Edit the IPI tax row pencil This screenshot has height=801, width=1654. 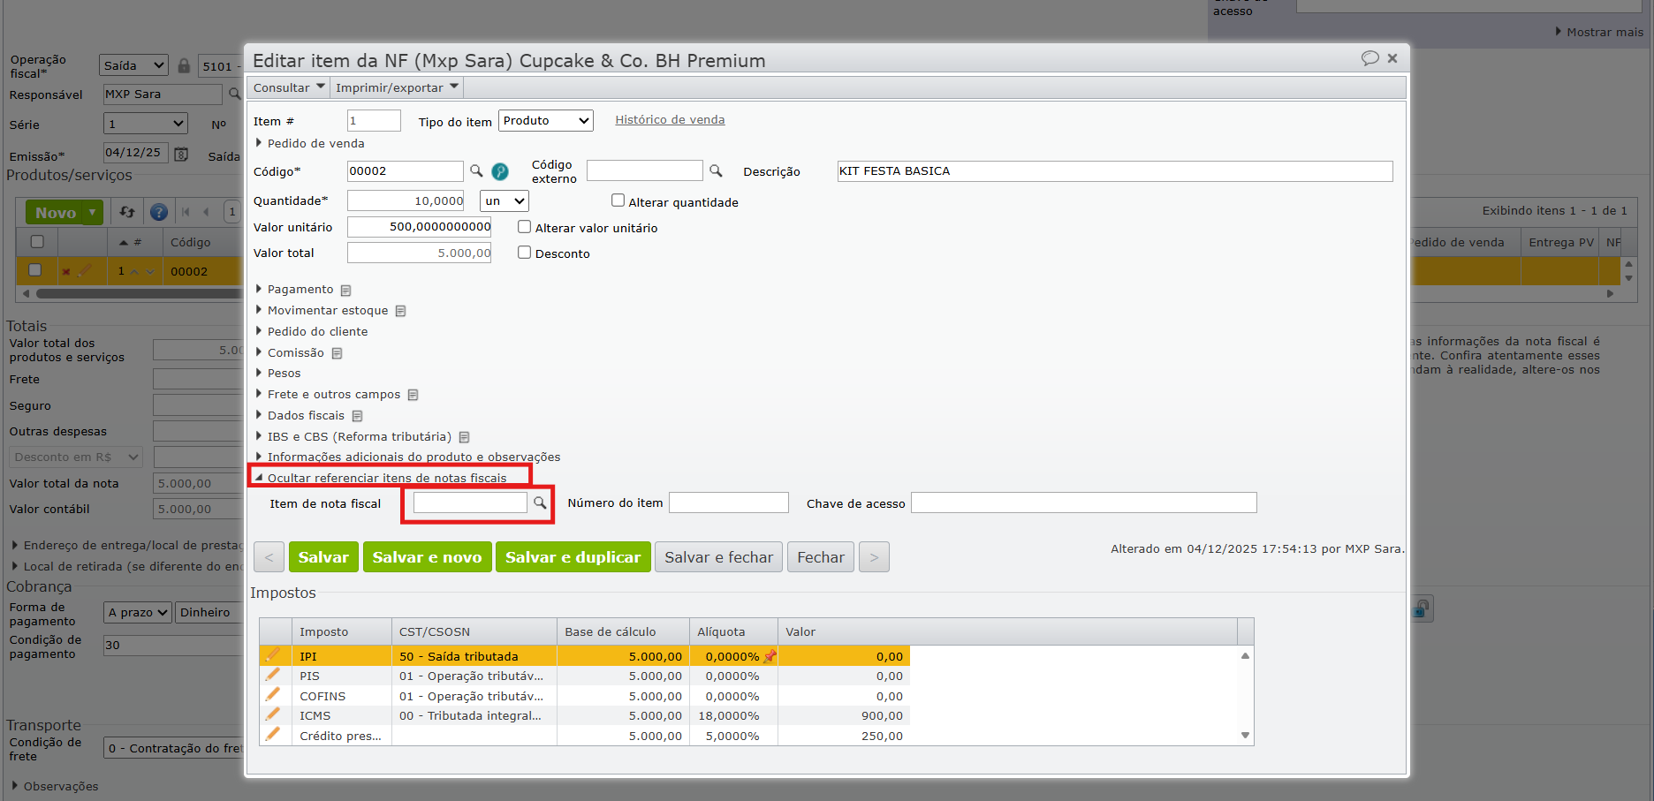tap(273, 655)
